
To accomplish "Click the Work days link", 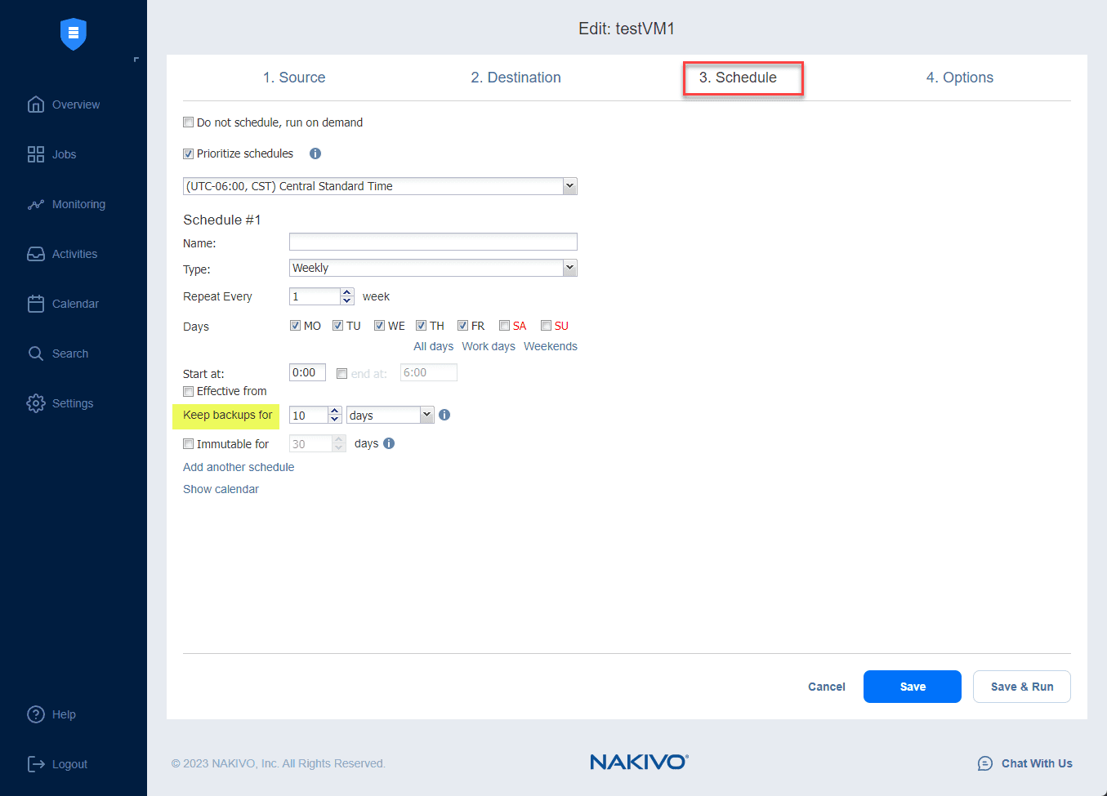I will (x=489, y=346).
